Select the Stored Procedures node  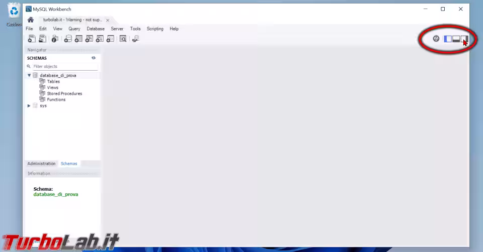(64, 93)
